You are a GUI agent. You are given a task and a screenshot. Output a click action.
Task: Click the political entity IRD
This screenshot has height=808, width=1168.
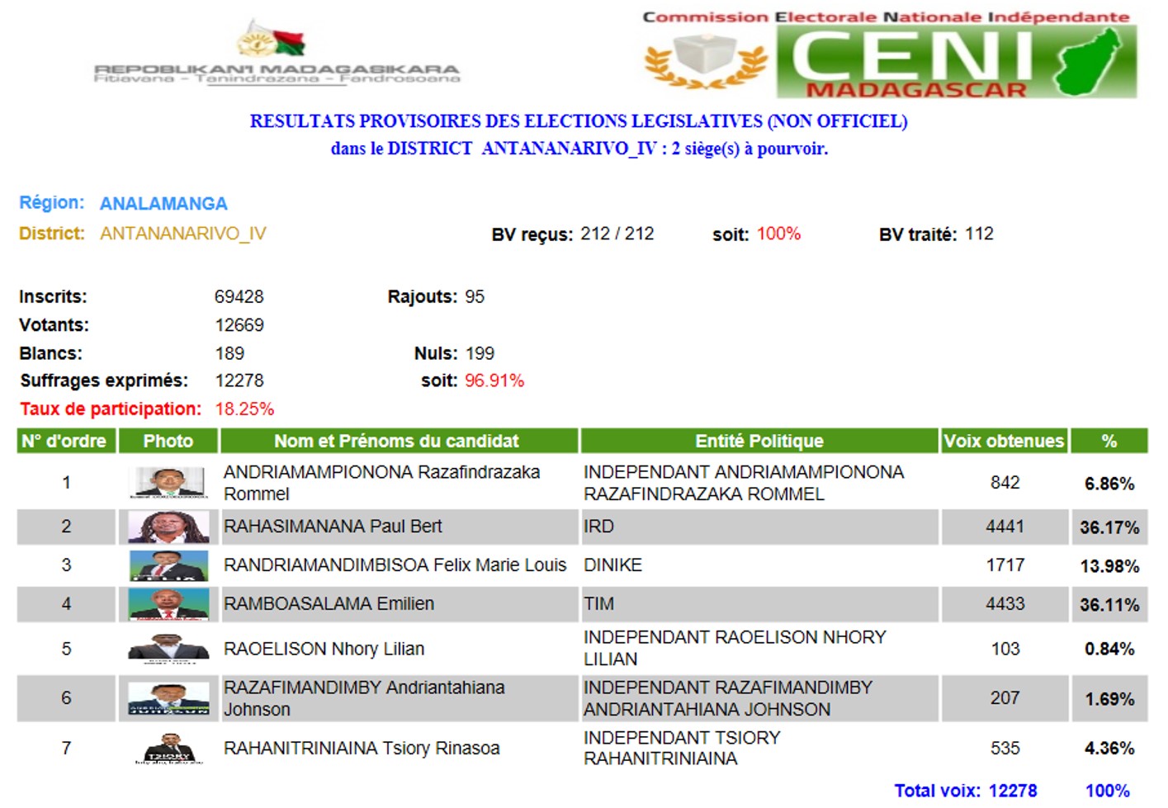[598, 527]
